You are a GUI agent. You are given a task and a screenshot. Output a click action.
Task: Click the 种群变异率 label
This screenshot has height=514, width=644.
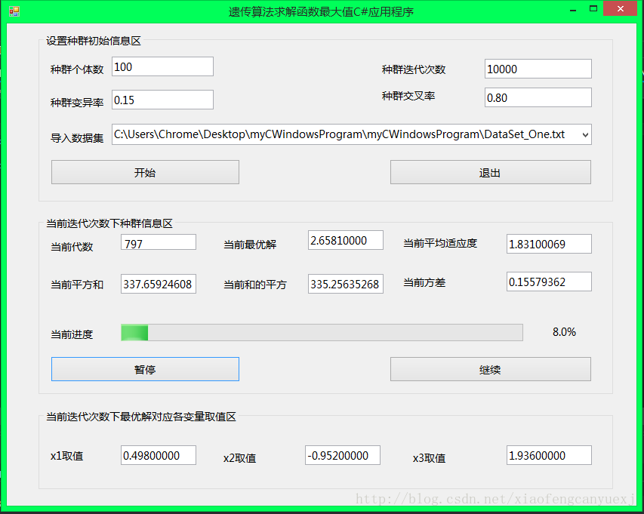(x=77, y=102)
